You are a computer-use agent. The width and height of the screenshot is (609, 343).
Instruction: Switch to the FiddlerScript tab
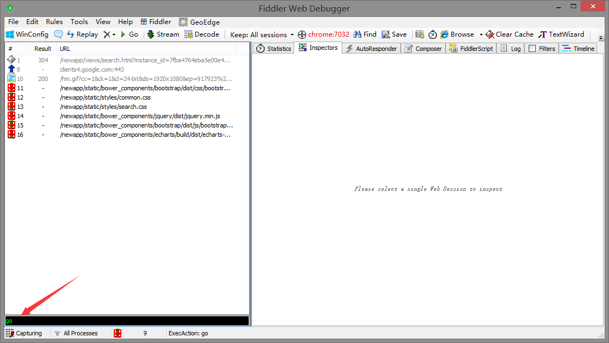471,49
